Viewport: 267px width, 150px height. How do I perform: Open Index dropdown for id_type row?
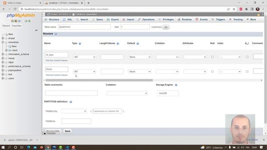tap(229, 57)
